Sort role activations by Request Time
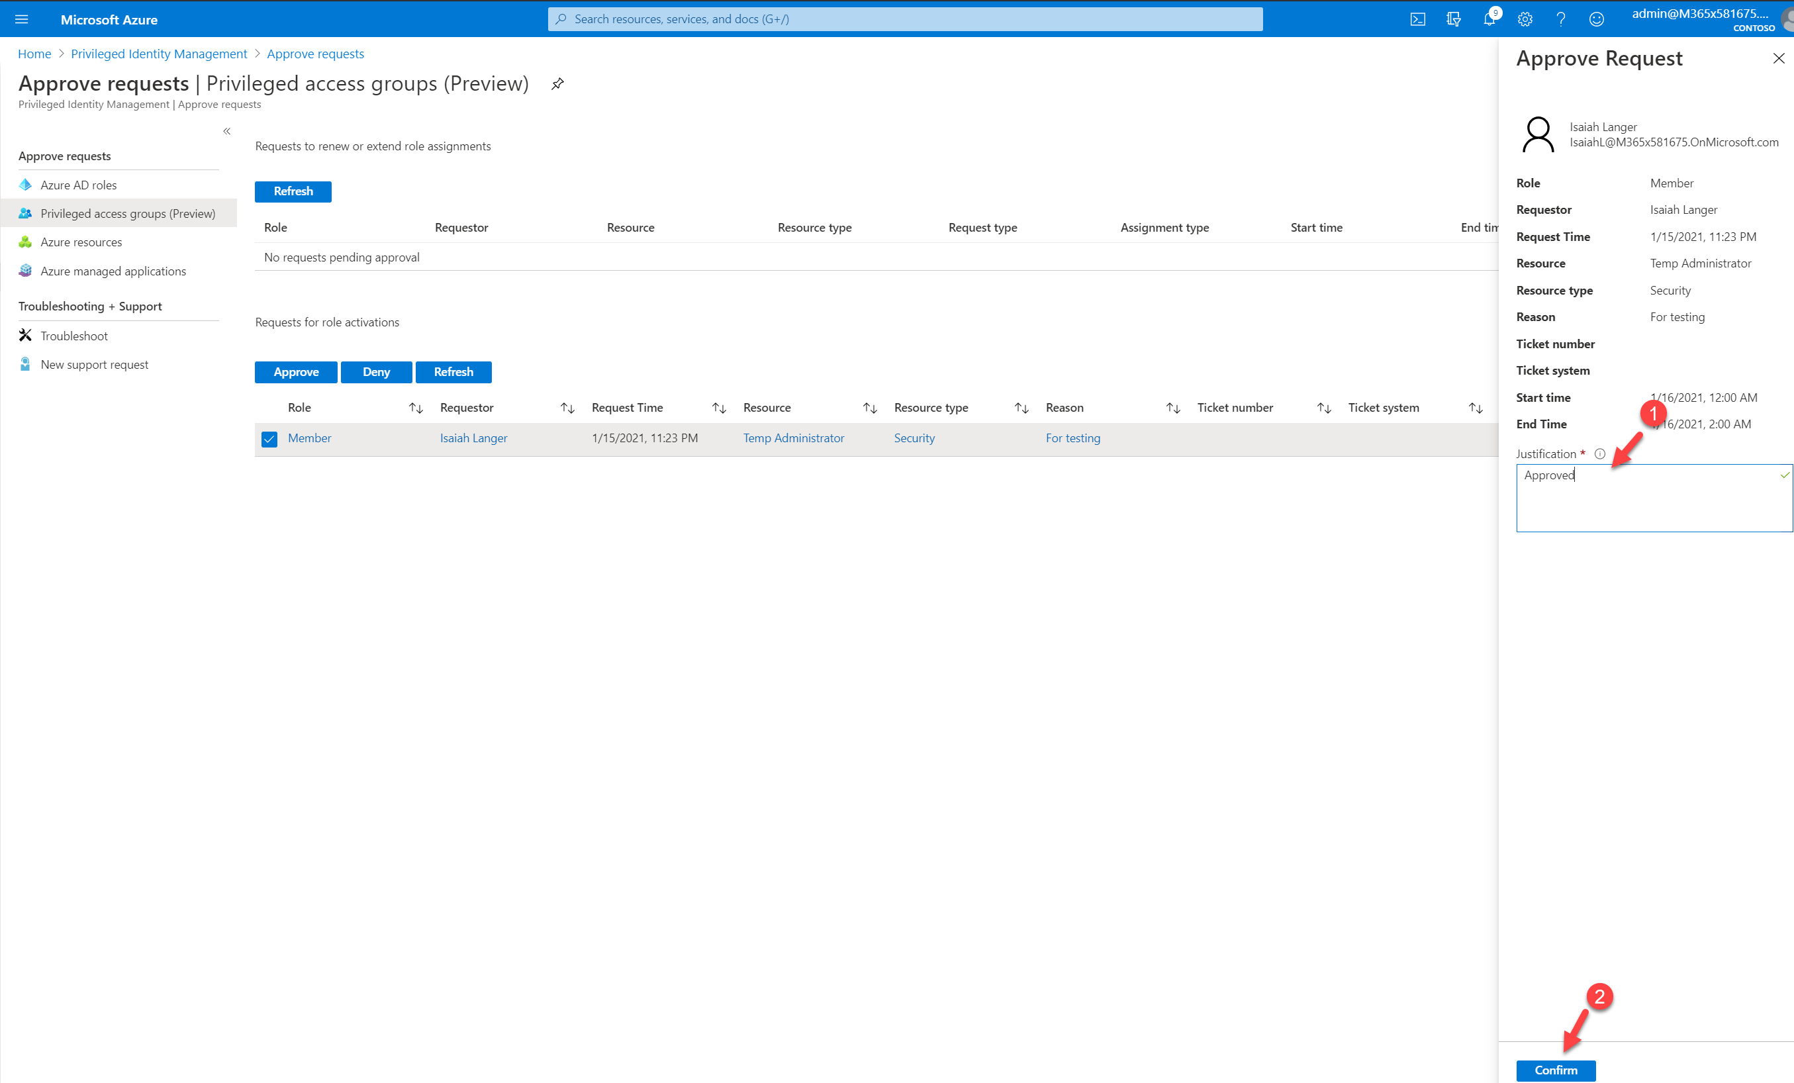This screenshot has height=1083, width=1794. pos(719,408)
